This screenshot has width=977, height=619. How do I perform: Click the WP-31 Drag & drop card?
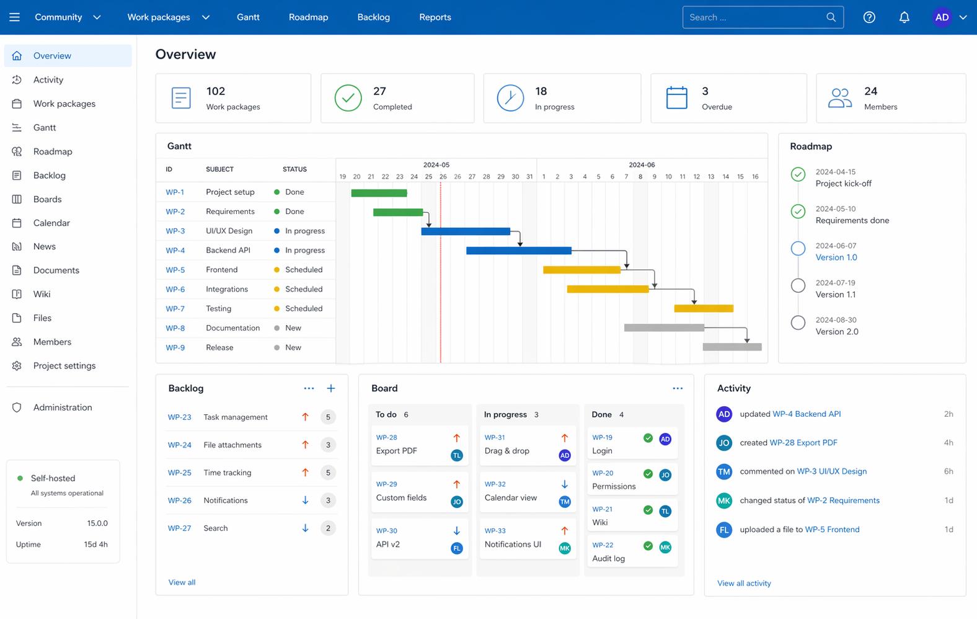528,445
